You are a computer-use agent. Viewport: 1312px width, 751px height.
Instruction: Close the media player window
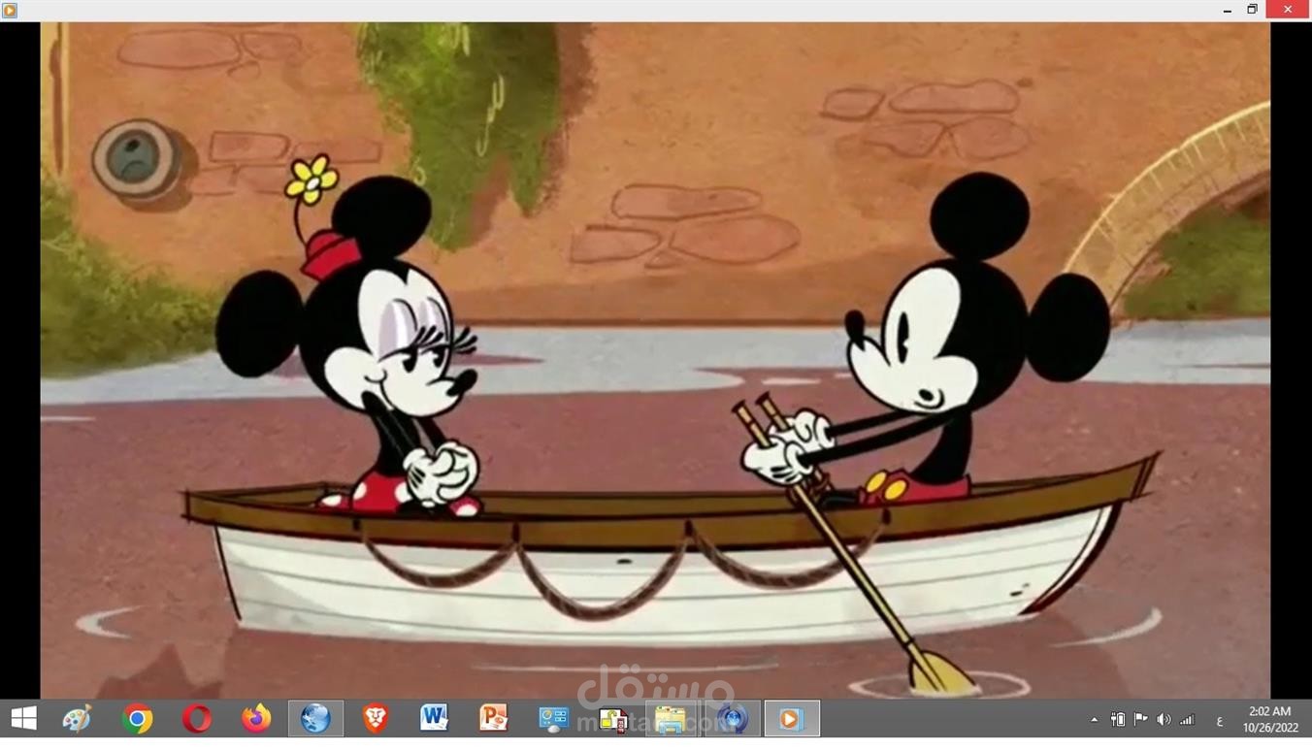point(1288,10)
